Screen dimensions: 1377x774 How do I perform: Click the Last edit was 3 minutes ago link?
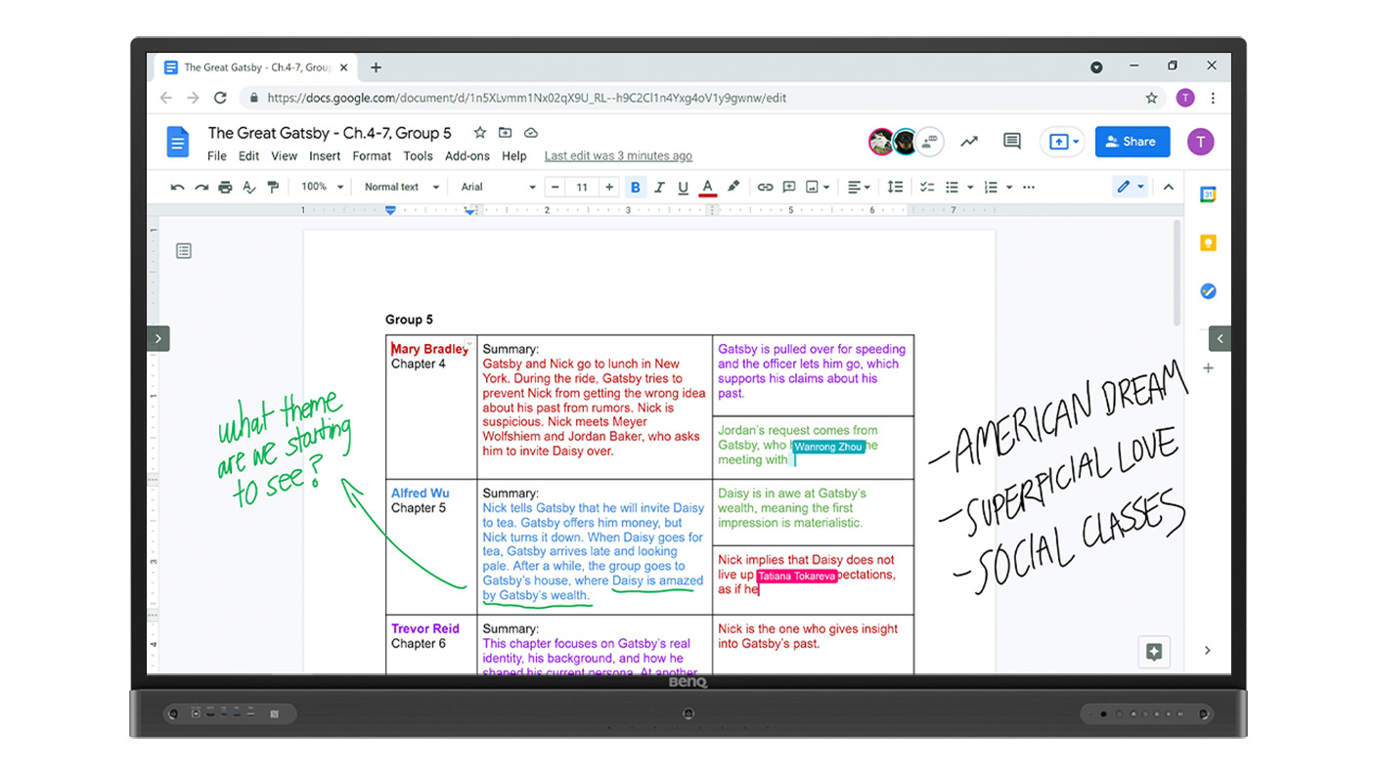[618, 155]
